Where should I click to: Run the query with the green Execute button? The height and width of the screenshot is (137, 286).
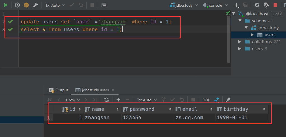[x=6, y=5]
